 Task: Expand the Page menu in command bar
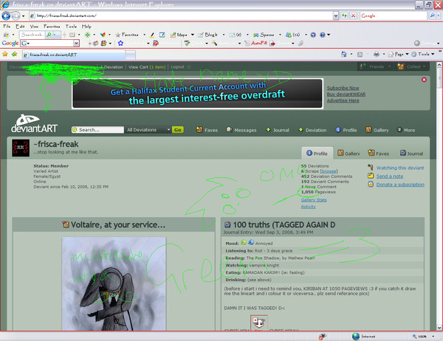(399, 54)
